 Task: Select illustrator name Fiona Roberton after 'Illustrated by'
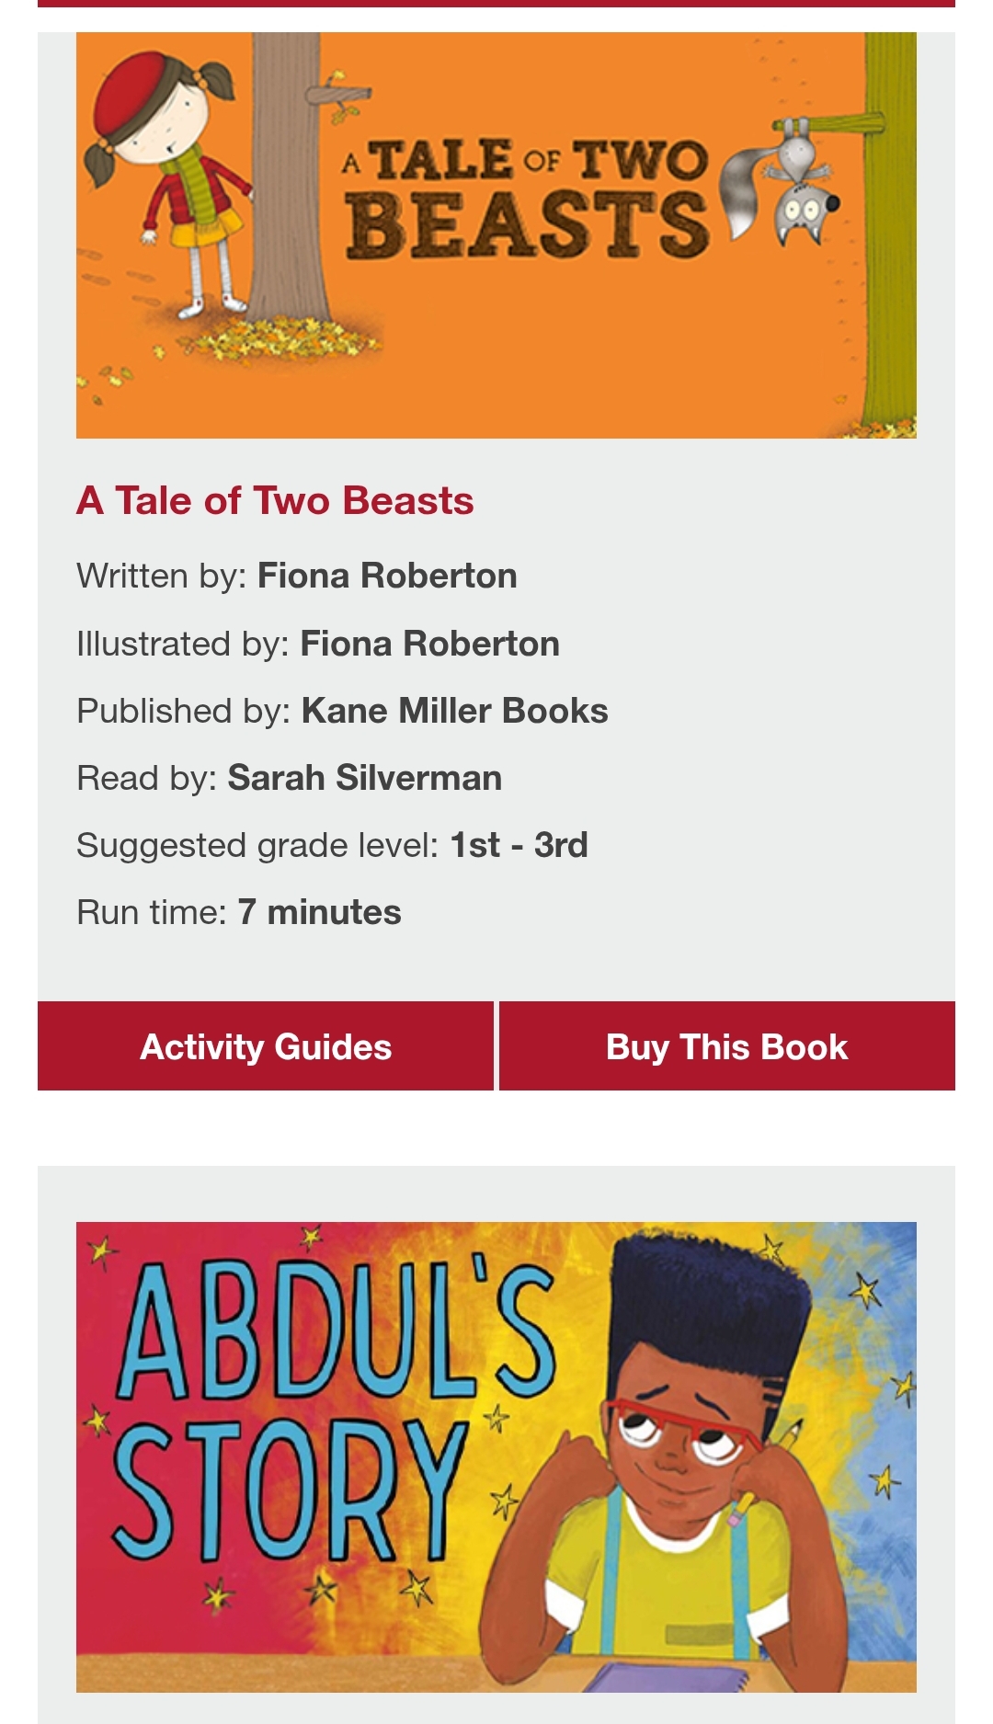click(x=429, y=645)
